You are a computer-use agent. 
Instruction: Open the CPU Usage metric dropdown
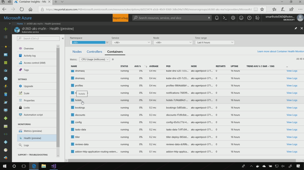[x=95, y=59]
